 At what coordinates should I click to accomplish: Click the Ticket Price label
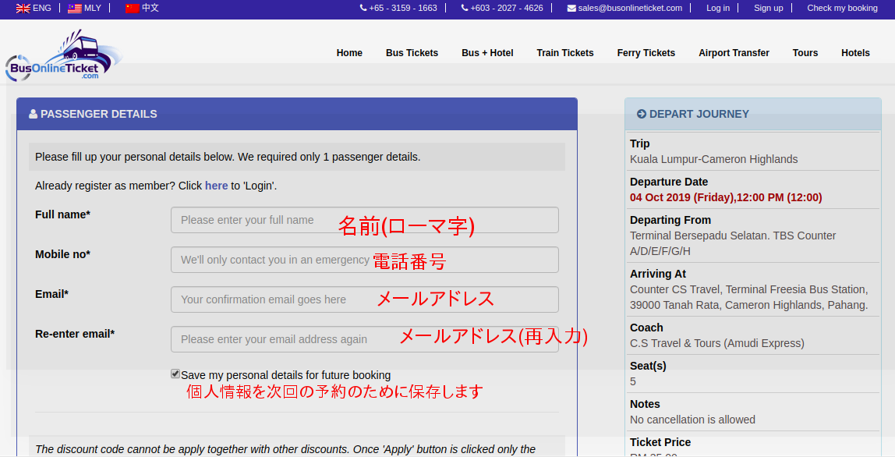[660, 442]
